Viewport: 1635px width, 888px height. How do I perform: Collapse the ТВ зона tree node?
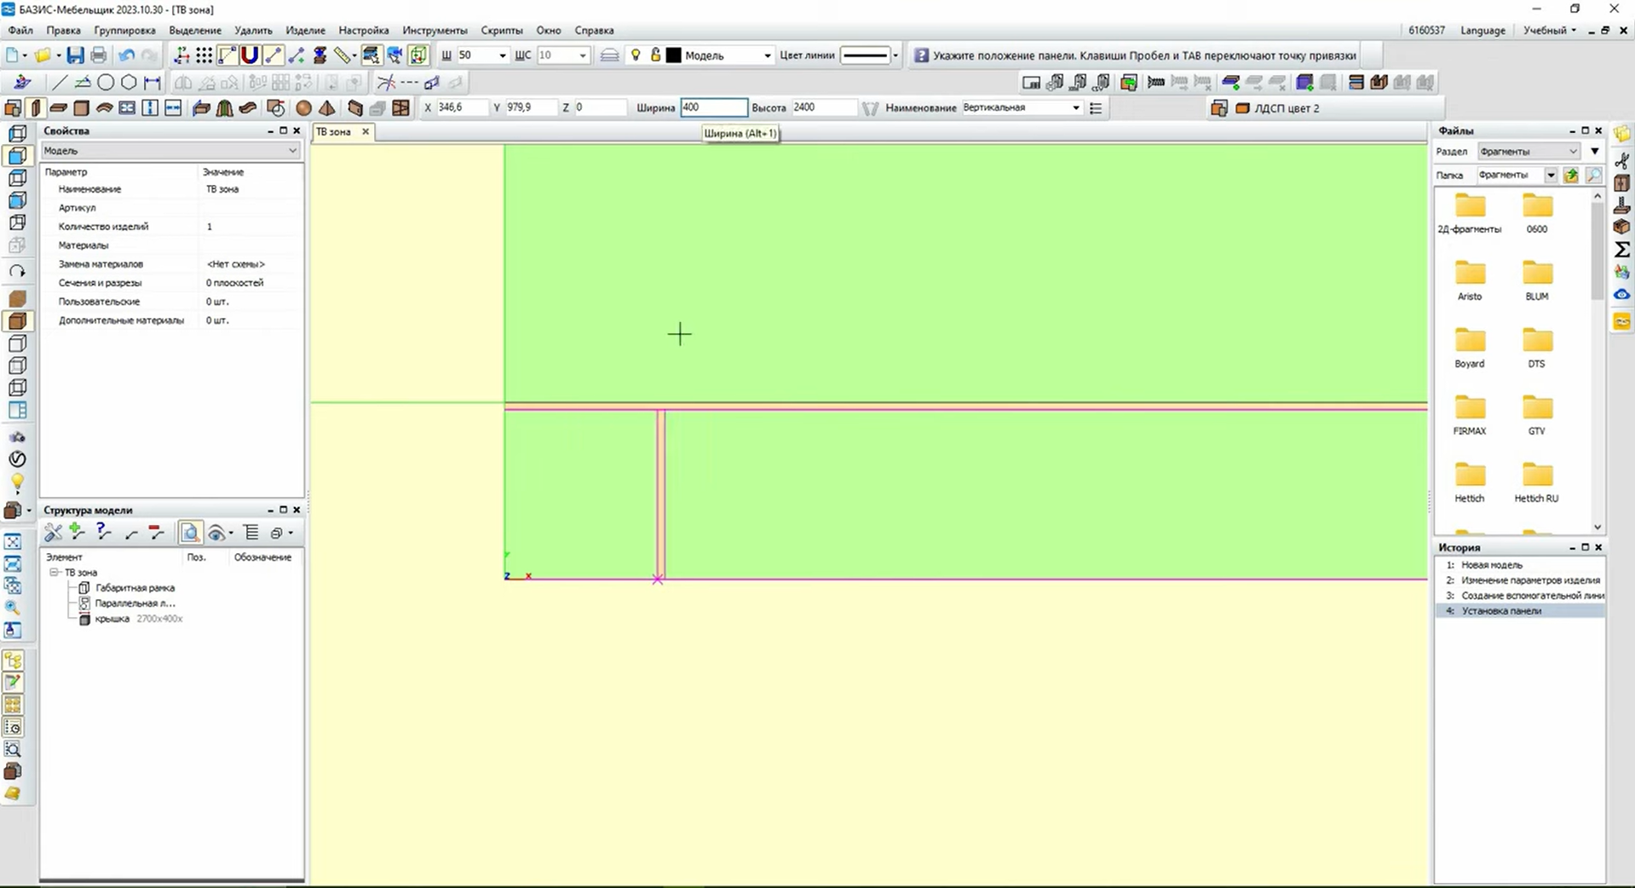(54, 573)
